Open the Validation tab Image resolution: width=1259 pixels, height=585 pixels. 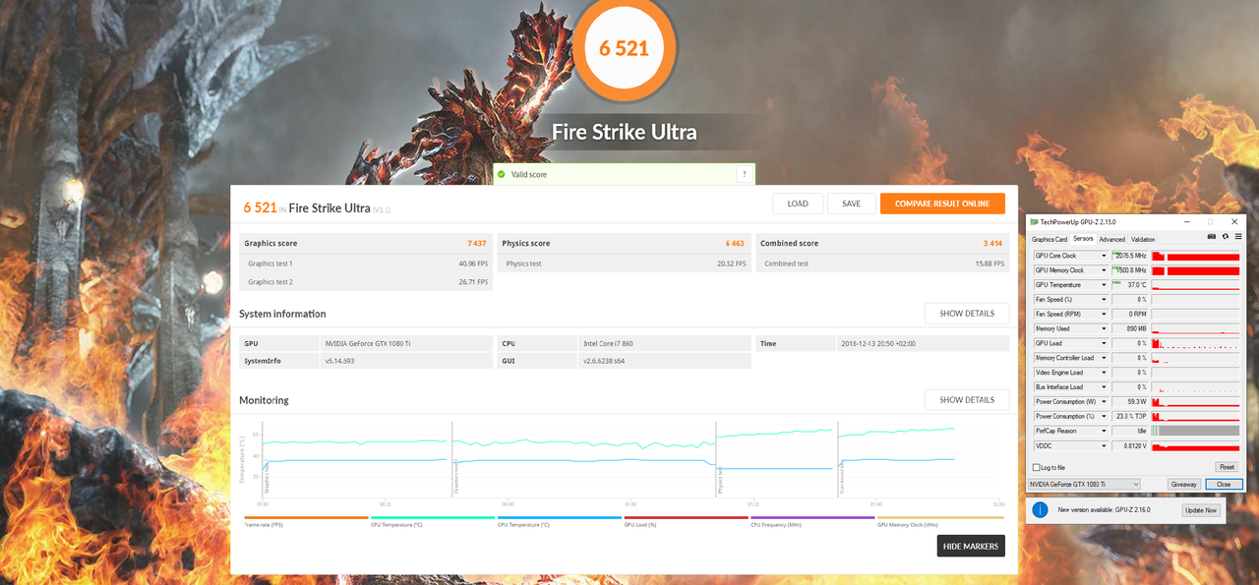pos(1143,239)
